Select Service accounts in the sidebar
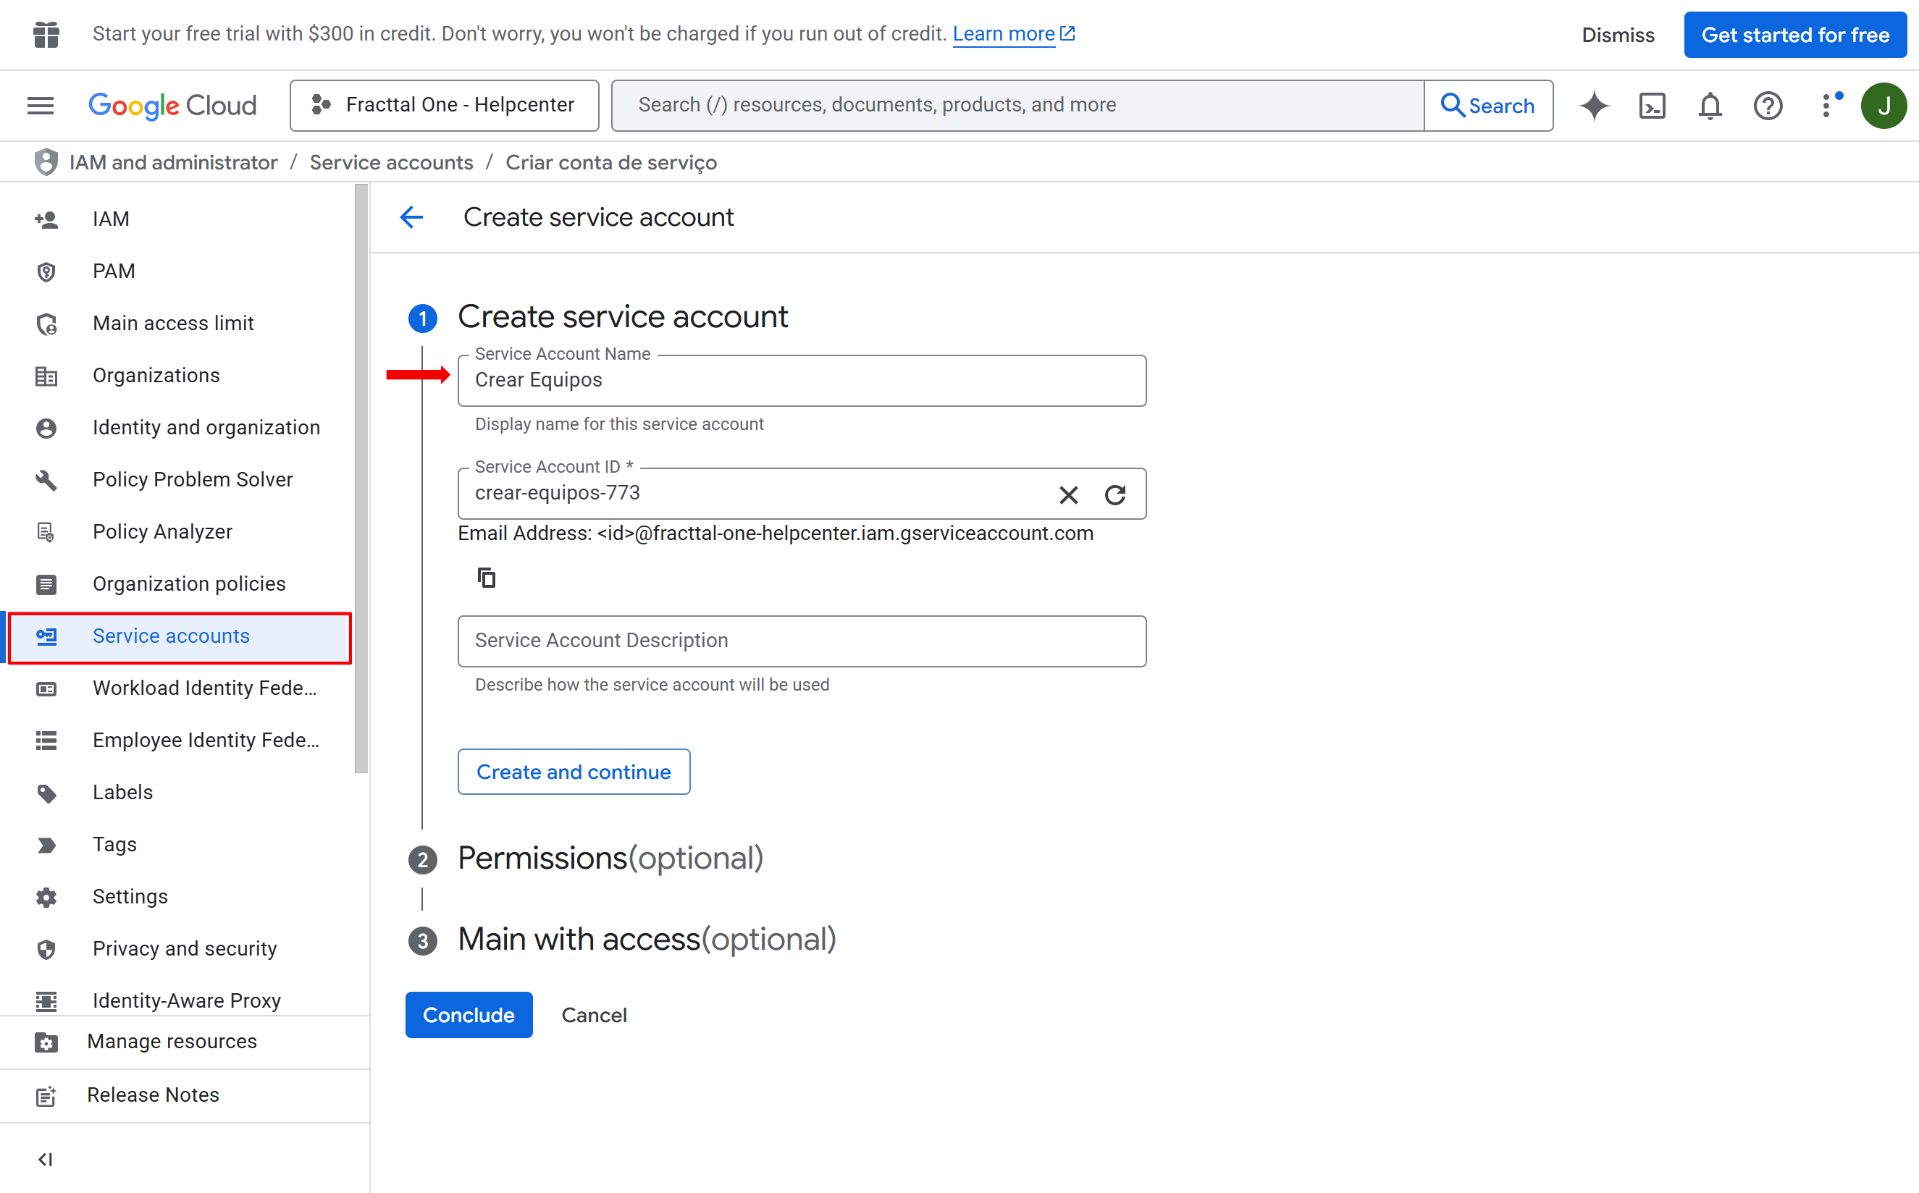 coord(170,636)
